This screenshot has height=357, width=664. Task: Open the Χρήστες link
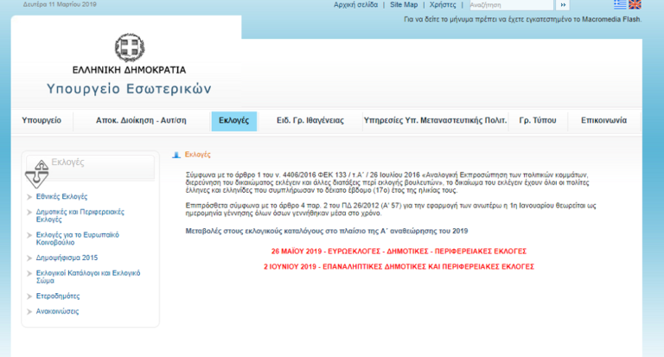[x=443, y=4]
